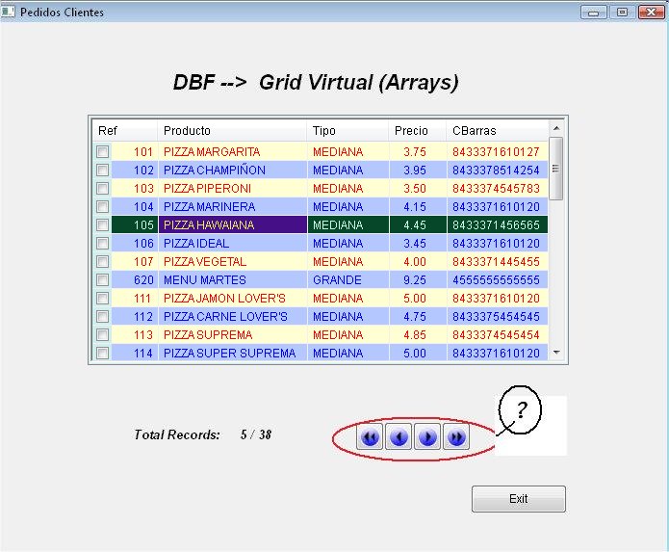Select the Pizza Vegetal row
Image resolution: width=669 pixels, height=552 pixels.
click(x=321, y=262)
